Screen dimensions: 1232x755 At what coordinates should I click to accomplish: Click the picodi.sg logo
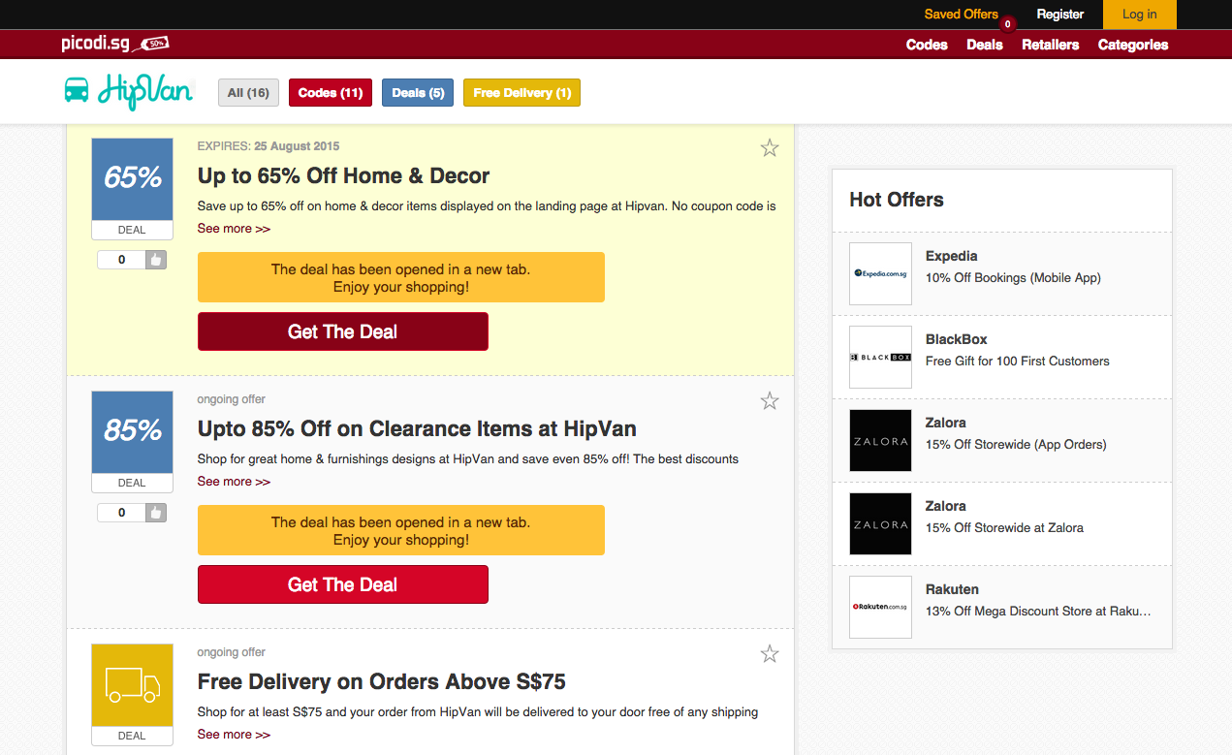coord(114,44)
